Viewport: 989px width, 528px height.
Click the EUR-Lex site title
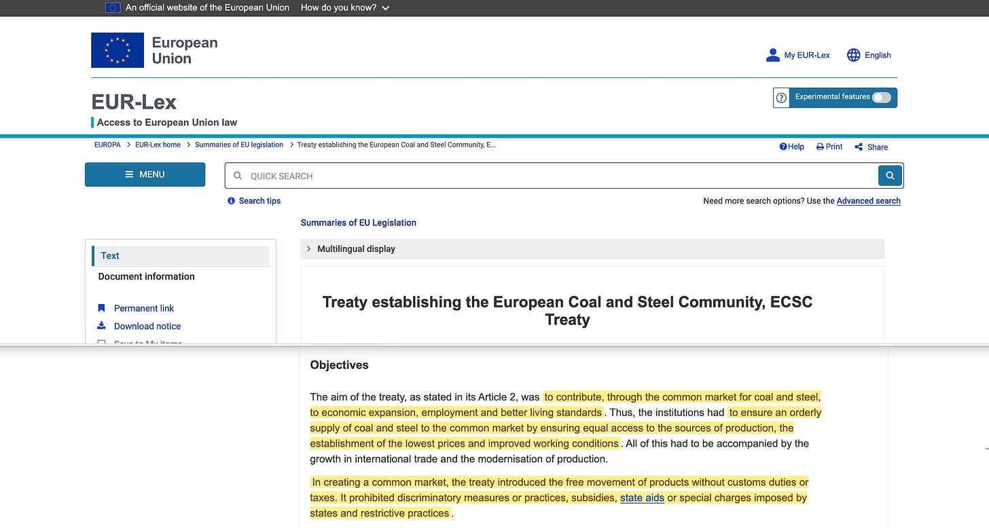[x=134, y=102]
